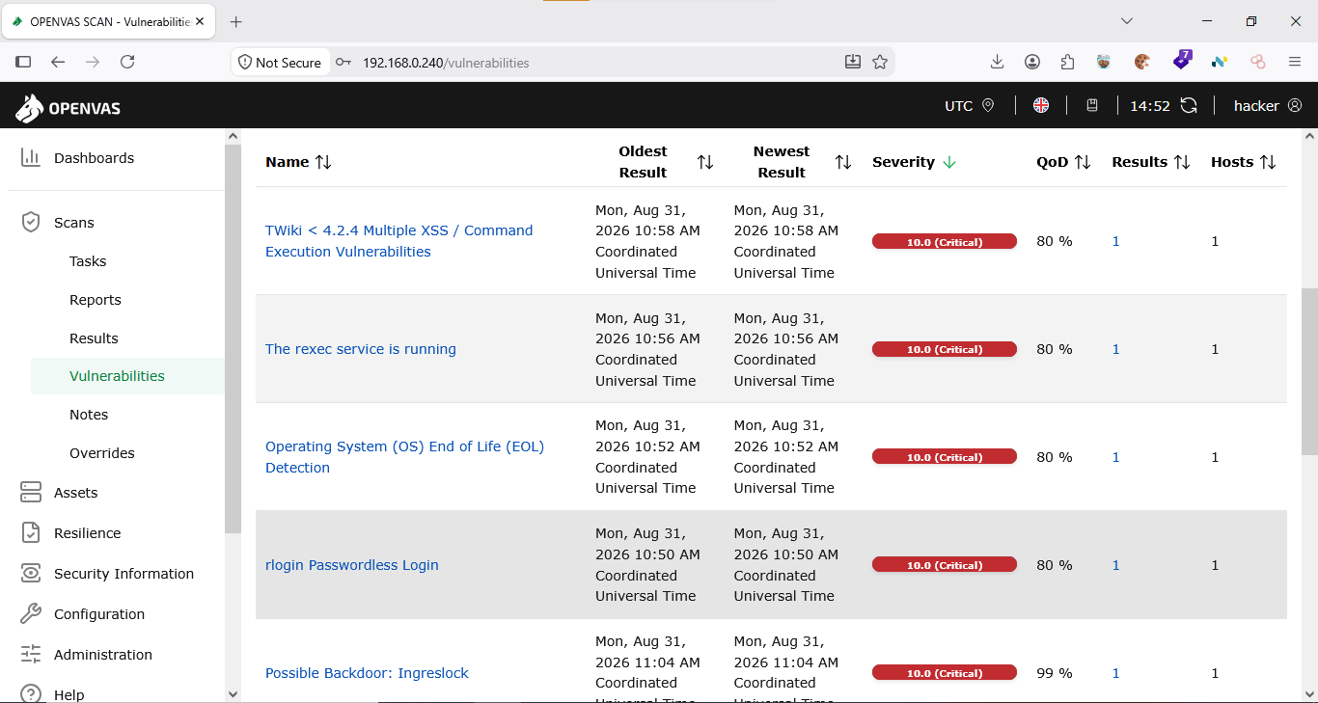Toggle the Severity column sort arrow
Image resolution: width=1318 pixels, height=703 pixels.
pyautogui.click(x=949, y=162)
